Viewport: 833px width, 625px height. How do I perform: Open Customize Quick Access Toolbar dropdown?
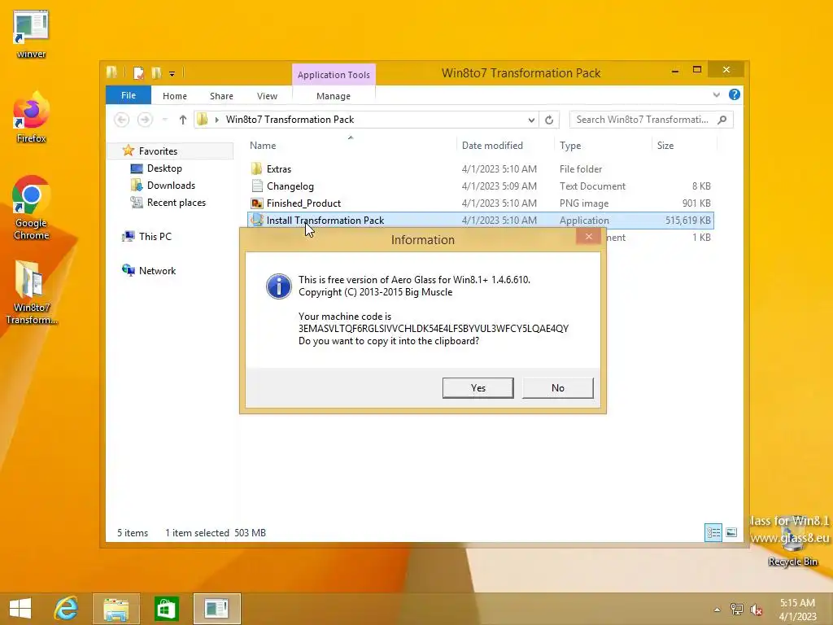pos(172,74)
